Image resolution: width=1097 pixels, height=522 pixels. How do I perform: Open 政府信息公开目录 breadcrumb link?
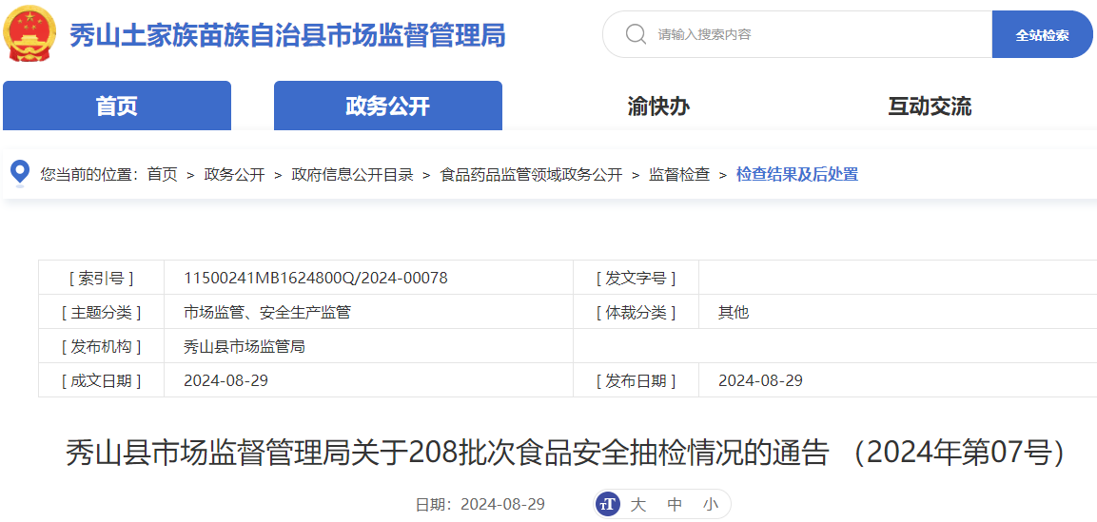coord(352,174)
